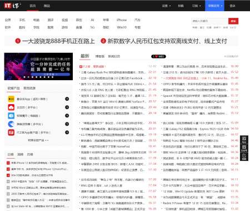Switch to the 最新 news tab

(x=85, y=56)
